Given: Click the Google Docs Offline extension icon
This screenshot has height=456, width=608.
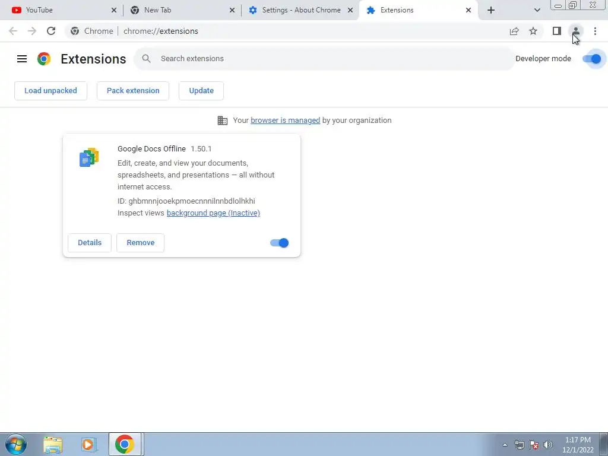Looking at the screenshot, I should pyautogui.click(x=89, y=157).
